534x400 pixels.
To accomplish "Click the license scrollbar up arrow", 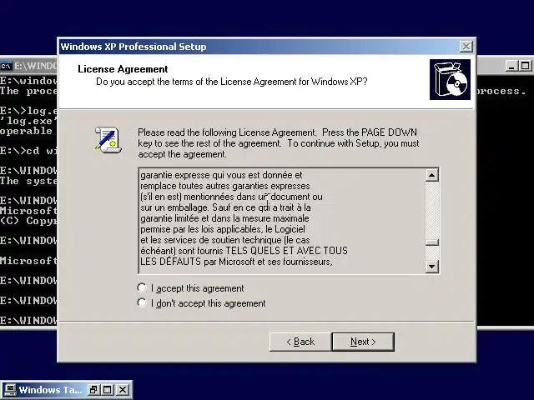I will (432, 175).
